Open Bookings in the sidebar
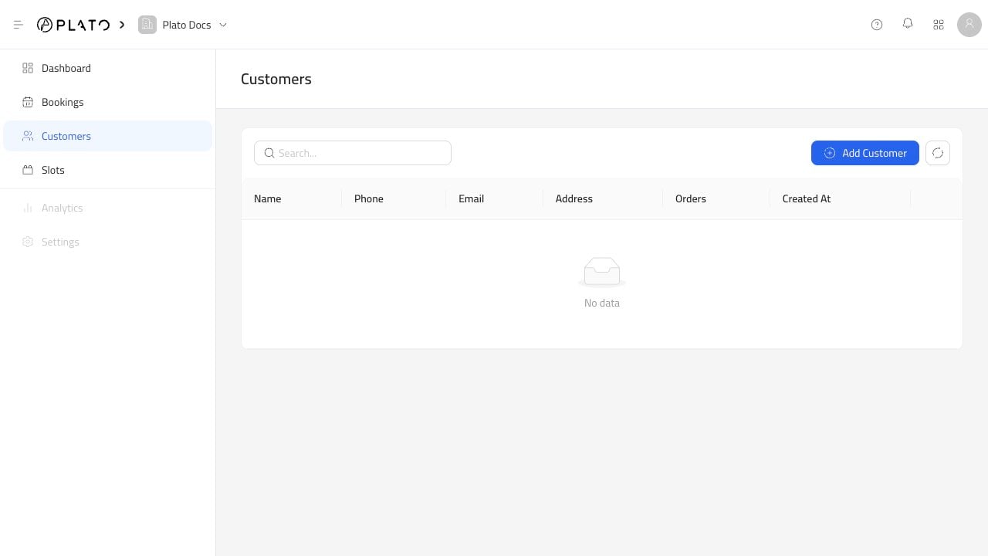This screenshot has height=556, width=988. pyautogui.click(x=108, y=102)
